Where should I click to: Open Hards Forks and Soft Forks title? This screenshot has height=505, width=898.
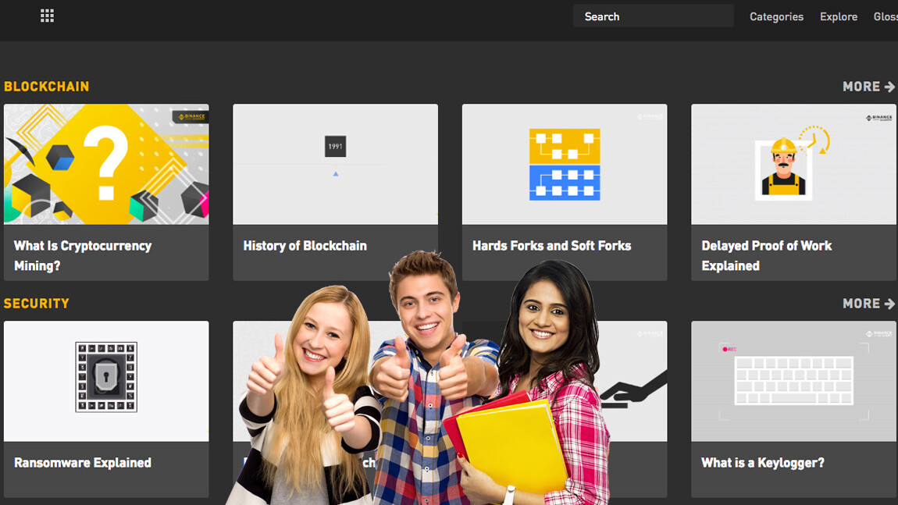[x=551, y=246]
